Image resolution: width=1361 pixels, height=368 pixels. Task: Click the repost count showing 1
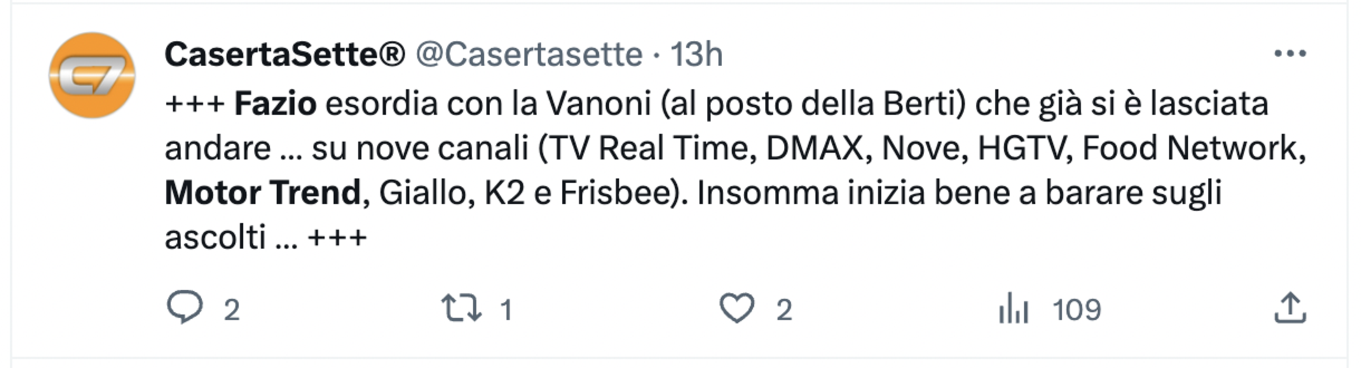point(506,310)
